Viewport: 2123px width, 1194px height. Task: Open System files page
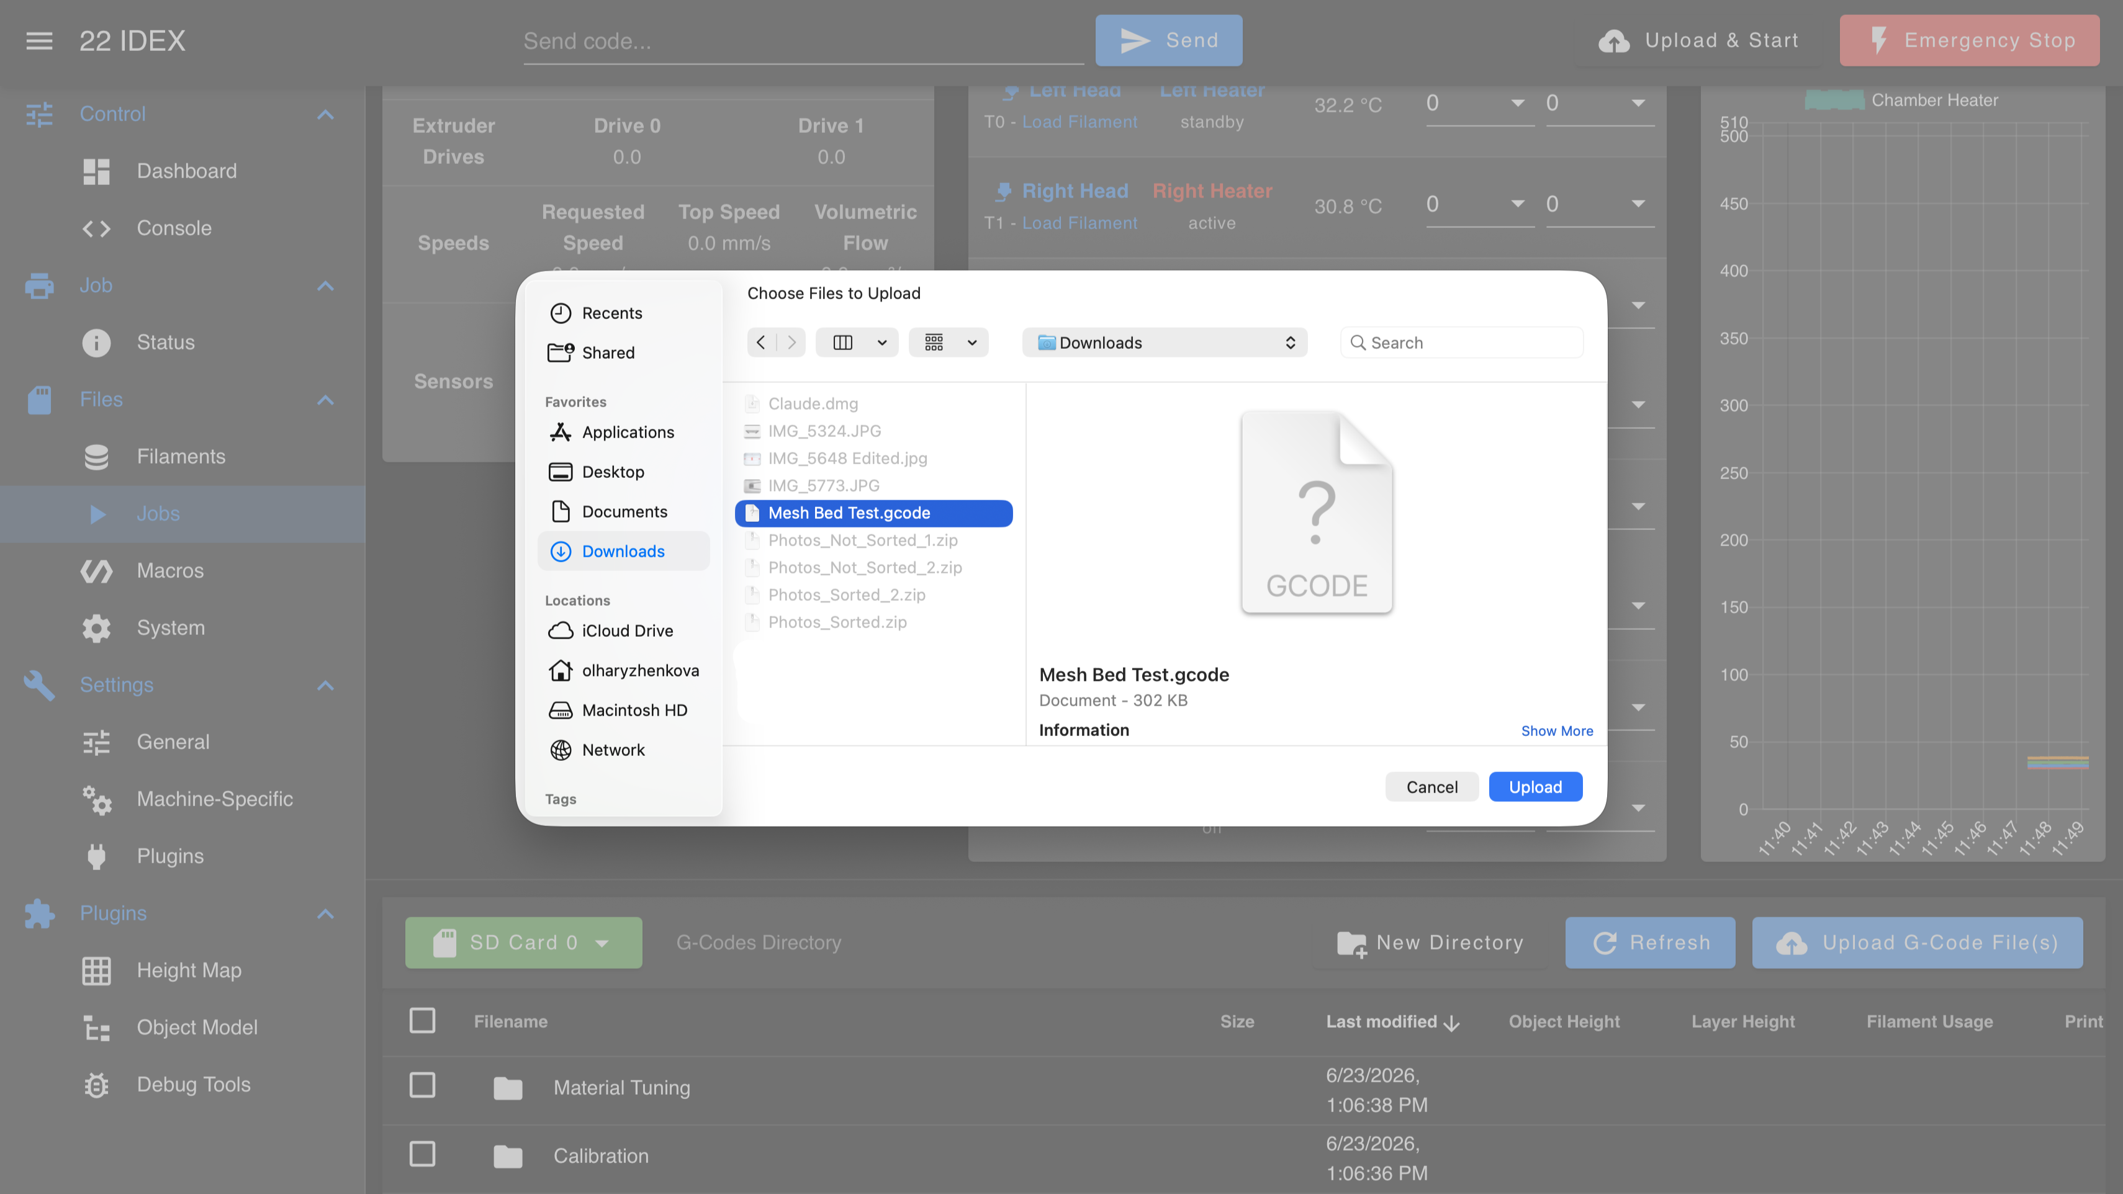(x=171, y=628)
